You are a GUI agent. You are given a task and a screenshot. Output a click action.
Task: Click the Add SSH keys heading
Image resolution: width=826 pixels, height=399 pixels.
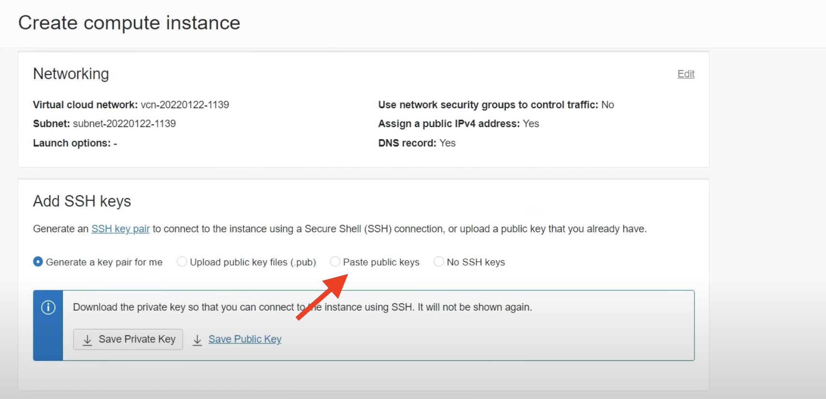(81, 201)
